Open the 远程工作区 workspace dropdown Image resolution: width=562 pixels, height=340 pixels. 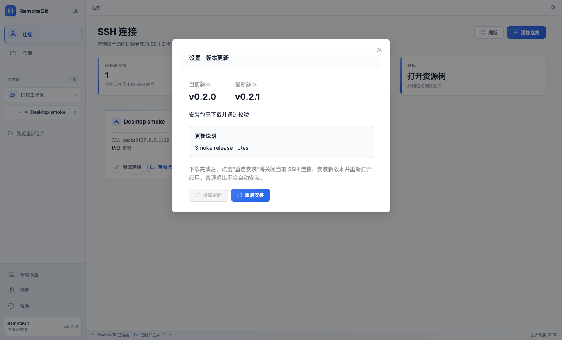tap(43, 95)
